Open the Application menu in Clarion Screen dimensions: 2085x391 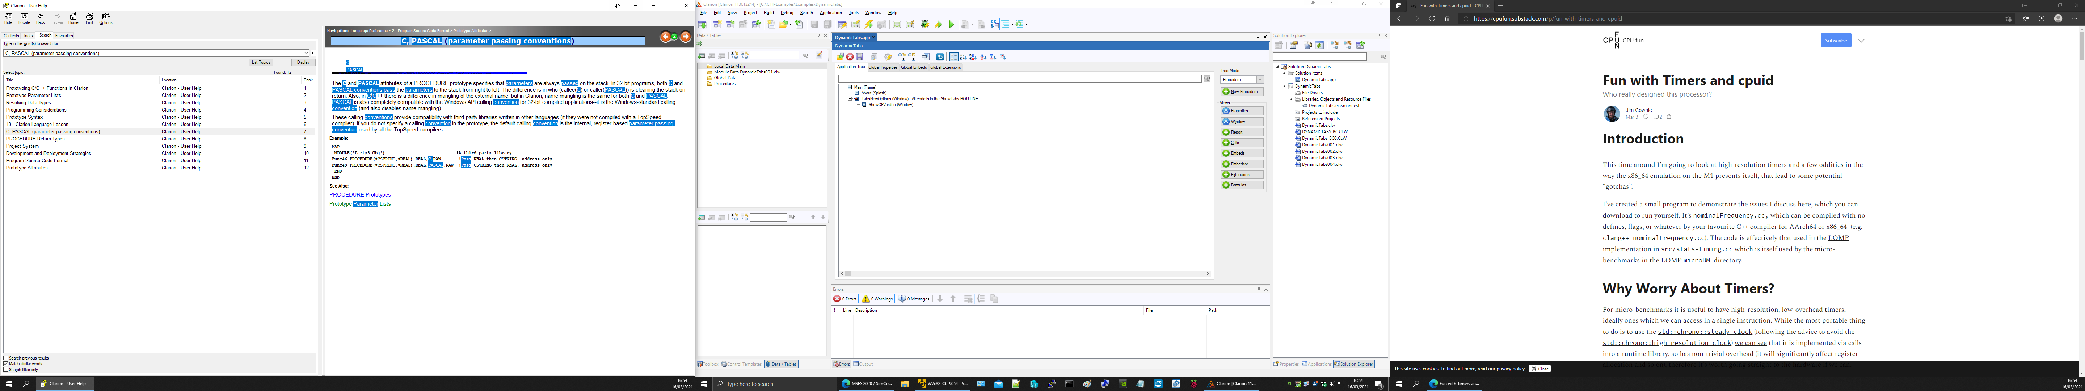tap(830, 13)
